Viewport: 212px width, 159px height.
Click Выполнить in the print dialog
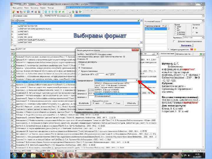84,103
